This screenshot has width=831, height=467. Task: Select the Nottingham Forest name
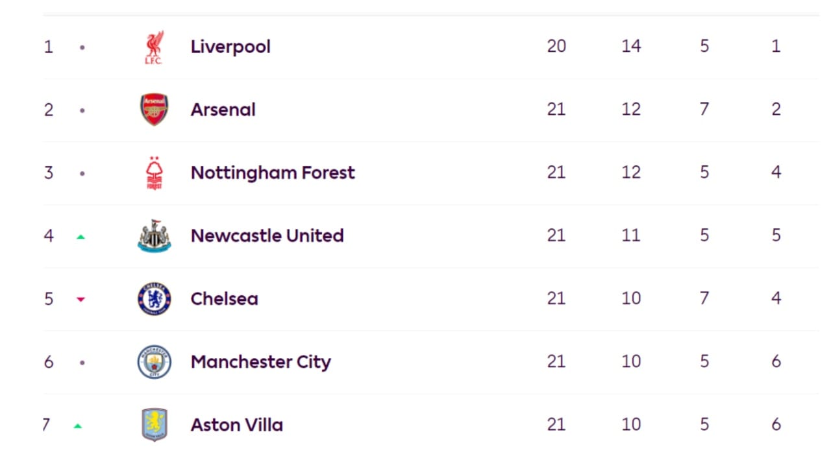point(273,173)
